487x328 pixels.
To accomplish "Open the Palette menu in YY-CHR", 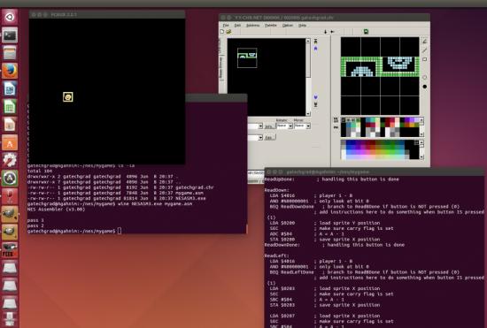I will pos(271,25).
